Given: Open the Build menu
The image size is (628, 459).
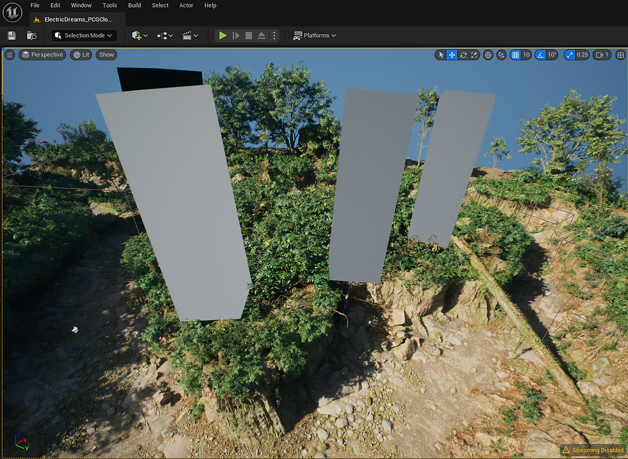Looking at the screenshot, I should (135, 5).
